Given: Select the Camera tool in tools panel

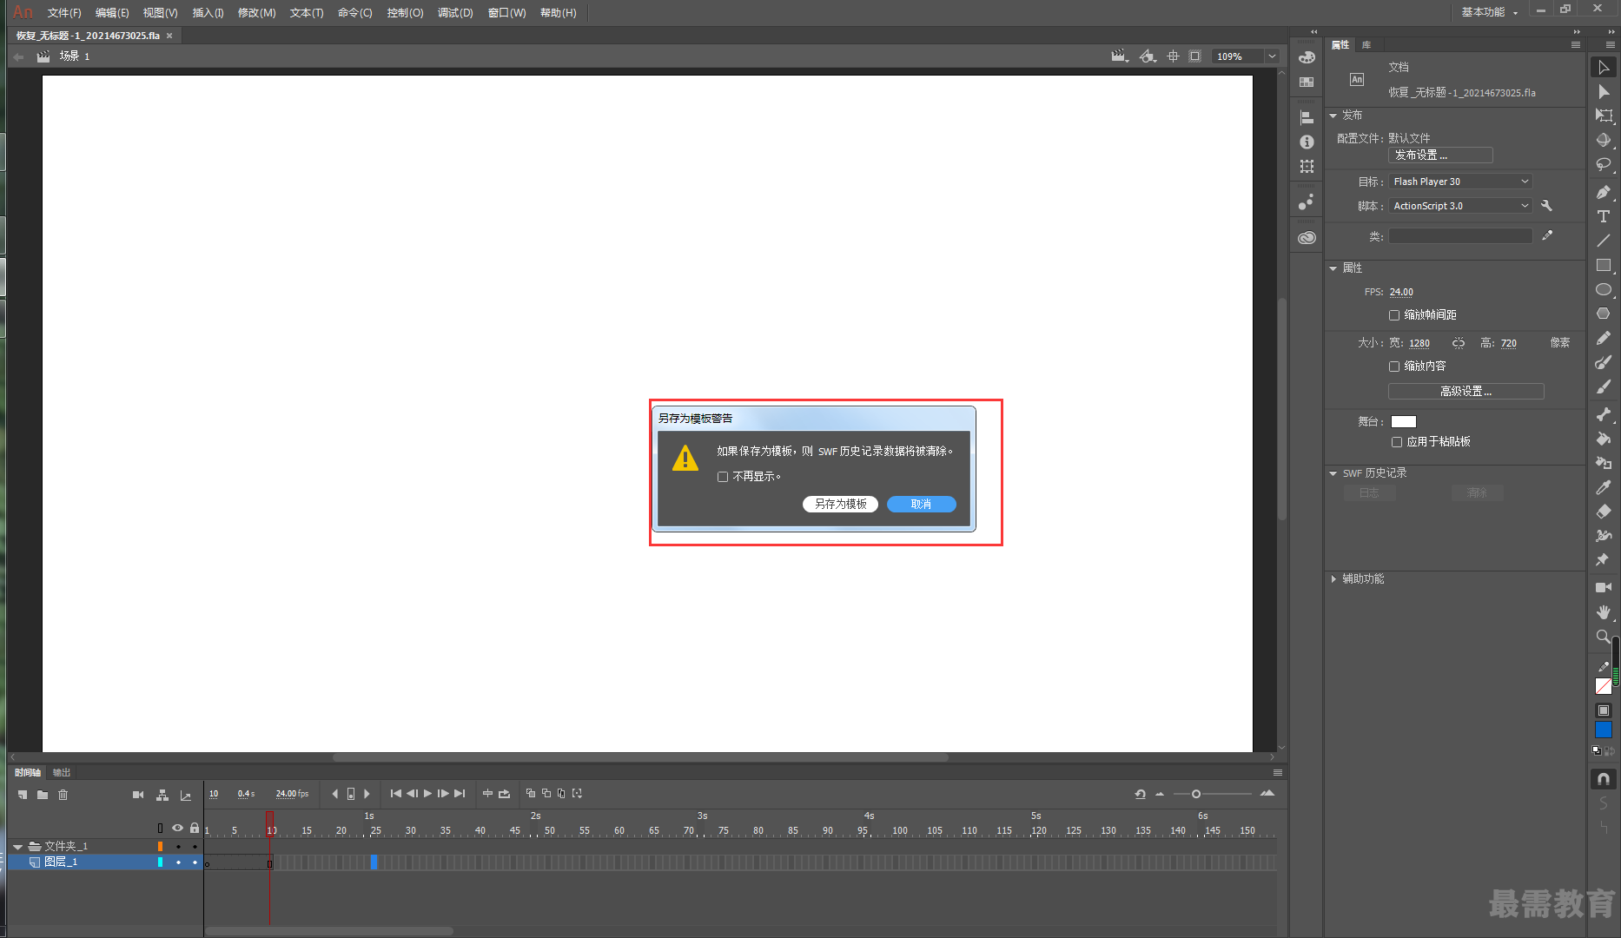Looking at the screenshot, I should [x=1604, y=588].
